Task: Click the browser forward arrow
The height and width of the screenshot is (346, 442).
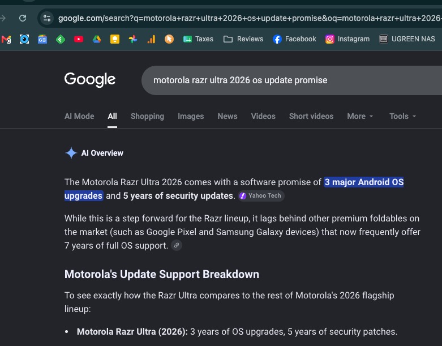Action: [x=3, y=18]
